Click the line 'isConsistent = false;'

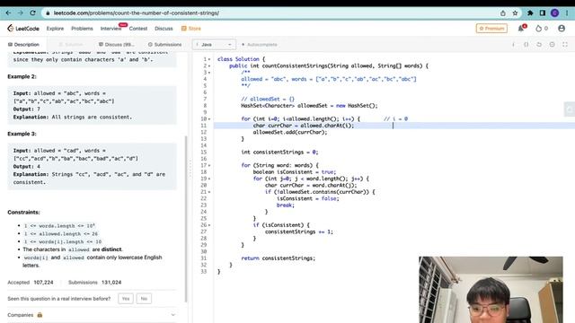(x=308, y=198)
